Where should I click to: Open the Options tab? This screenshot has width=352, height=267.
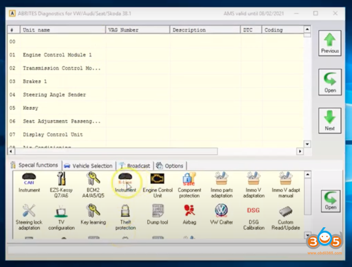pyautogui.click(x=170, y=166)
